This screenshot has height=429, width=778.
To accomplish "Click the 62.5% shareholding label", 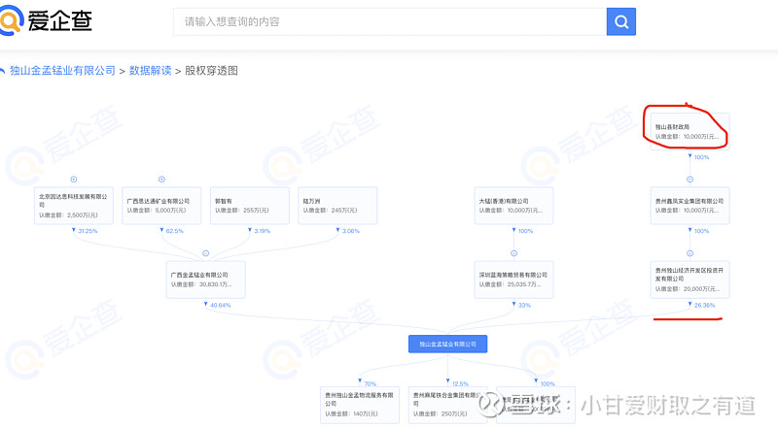I will [175, 231].
